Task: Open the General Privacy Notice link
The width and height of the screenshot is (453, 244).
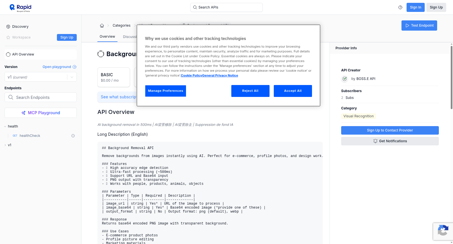Action: pyautogui.click(x=220, y=75)
